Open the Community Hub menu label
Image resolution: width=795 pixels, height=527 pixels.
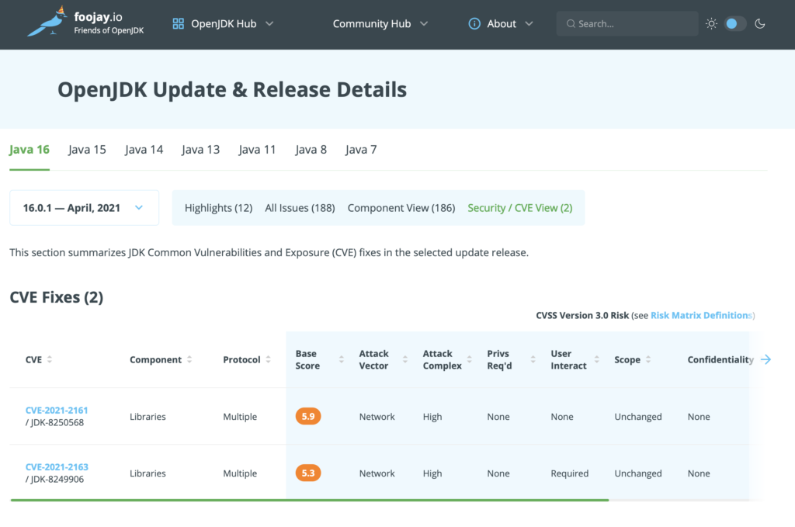pos(372,24)
